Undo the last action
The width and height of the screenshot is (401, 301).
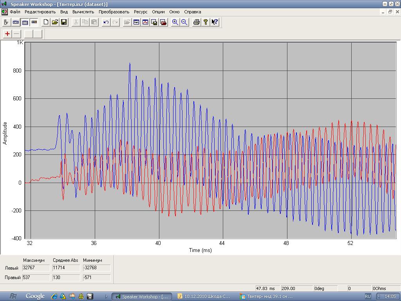click(106, 22)
